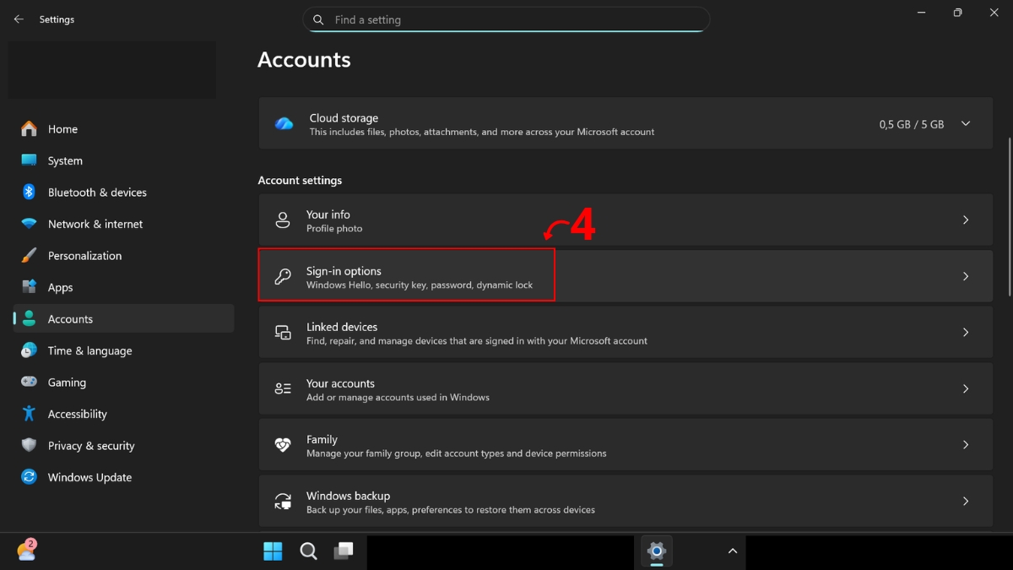Select Bluetooth & devices settings

pyautogui.click(x=96, y=192)
